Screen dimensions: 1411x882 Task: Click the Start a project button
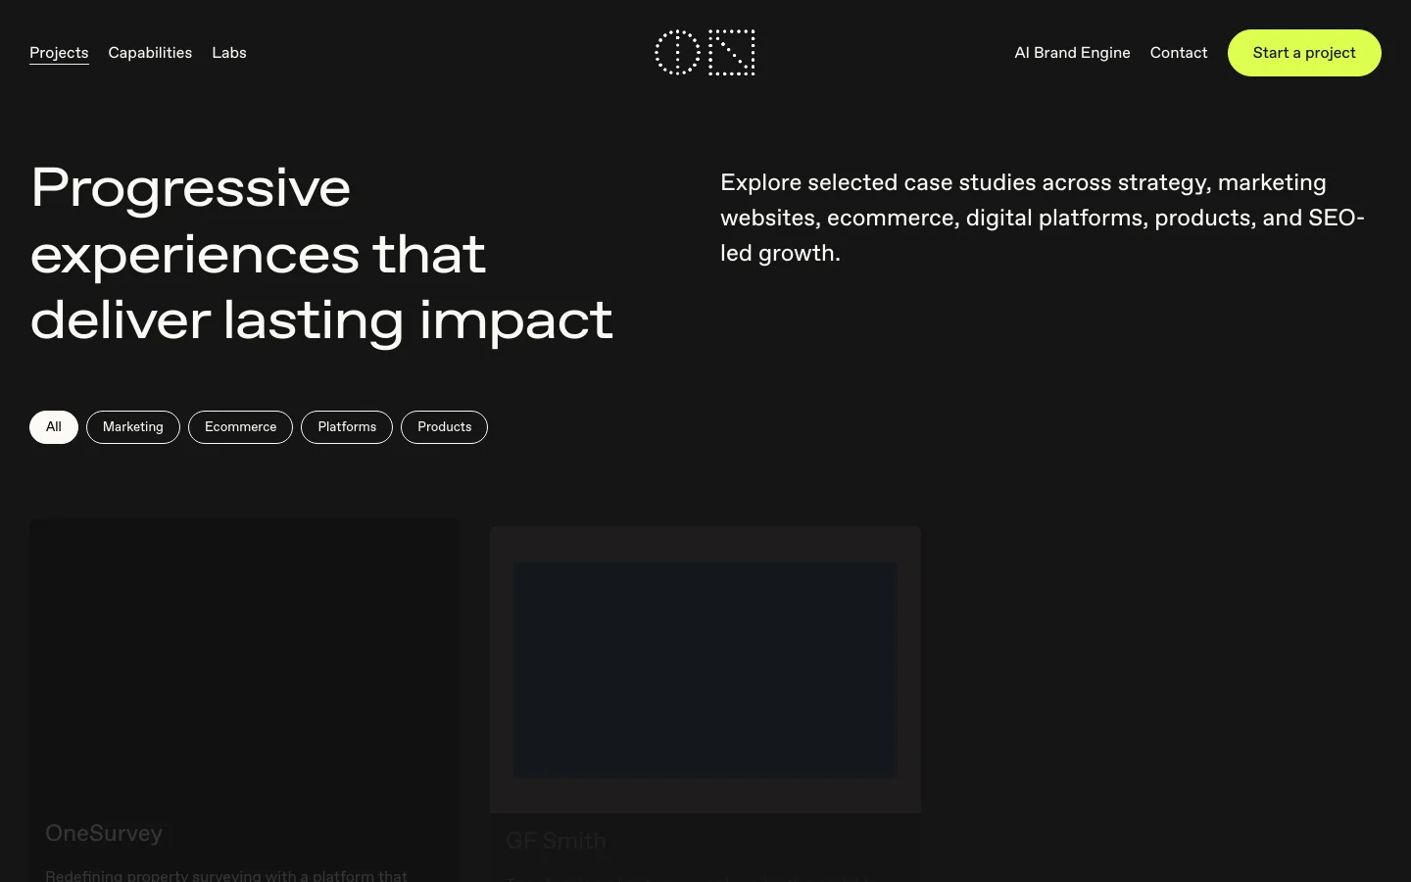(x=1304, y=53)
